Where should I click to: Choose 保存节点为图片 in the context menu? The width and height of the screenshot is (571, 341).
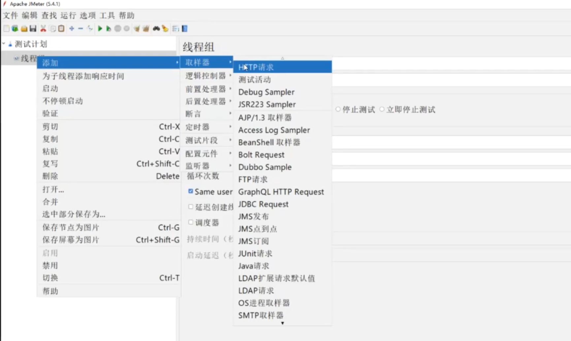[109, 227]
